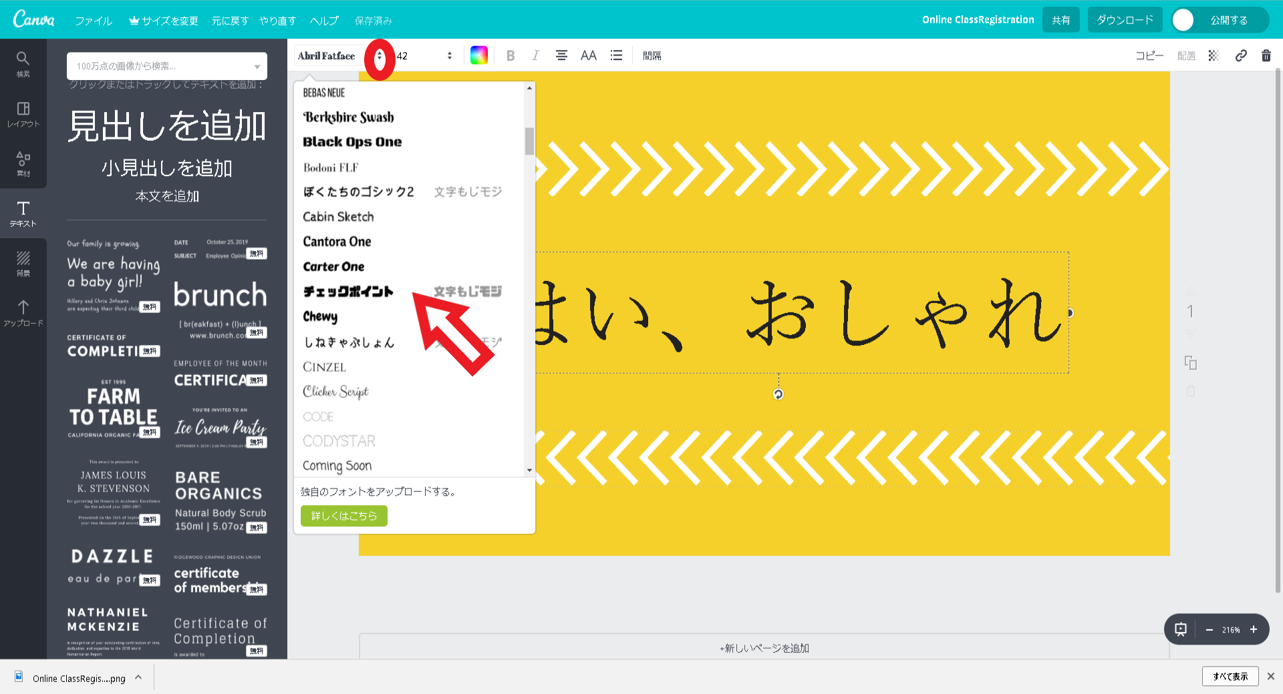This screenshot has height=694, width=1283.
Task: Select the text (テキスト) sidebar tab
Action: click(23, 214)
